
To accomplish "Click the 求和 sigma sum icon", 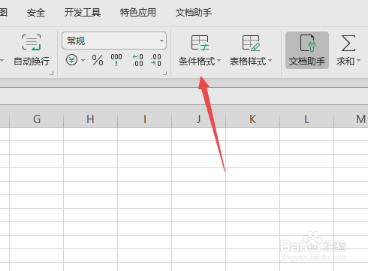I will (x=348, y=44).
